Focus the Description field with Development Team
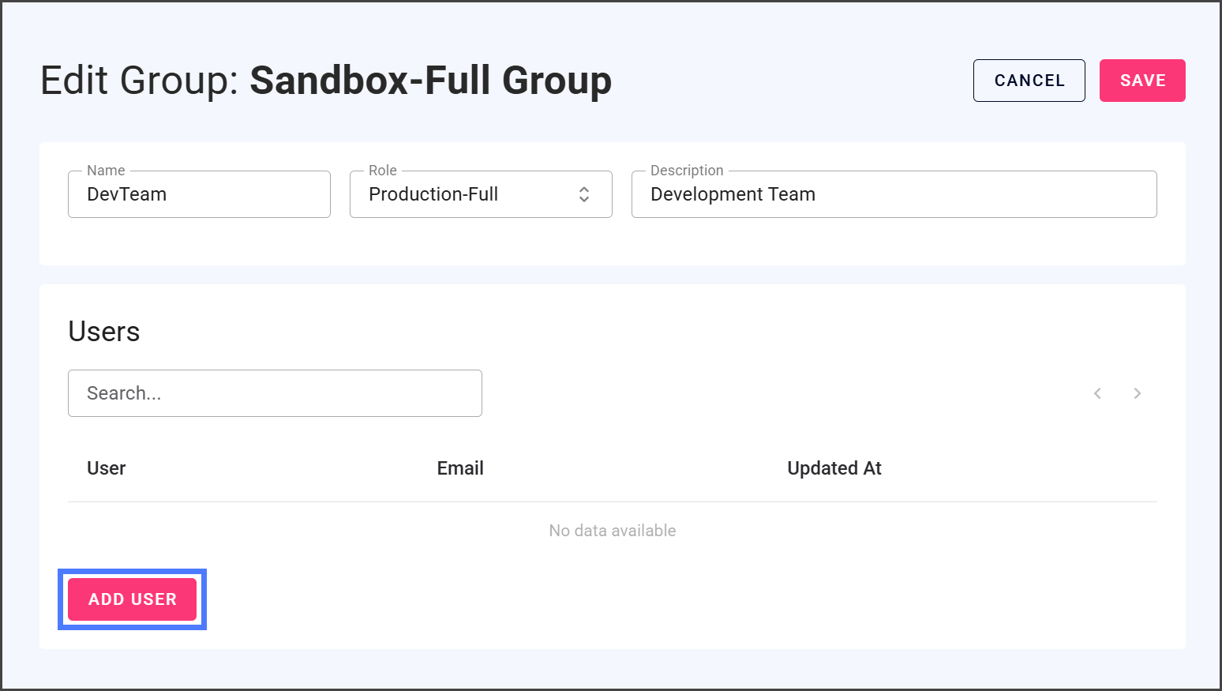 point(894,194)
